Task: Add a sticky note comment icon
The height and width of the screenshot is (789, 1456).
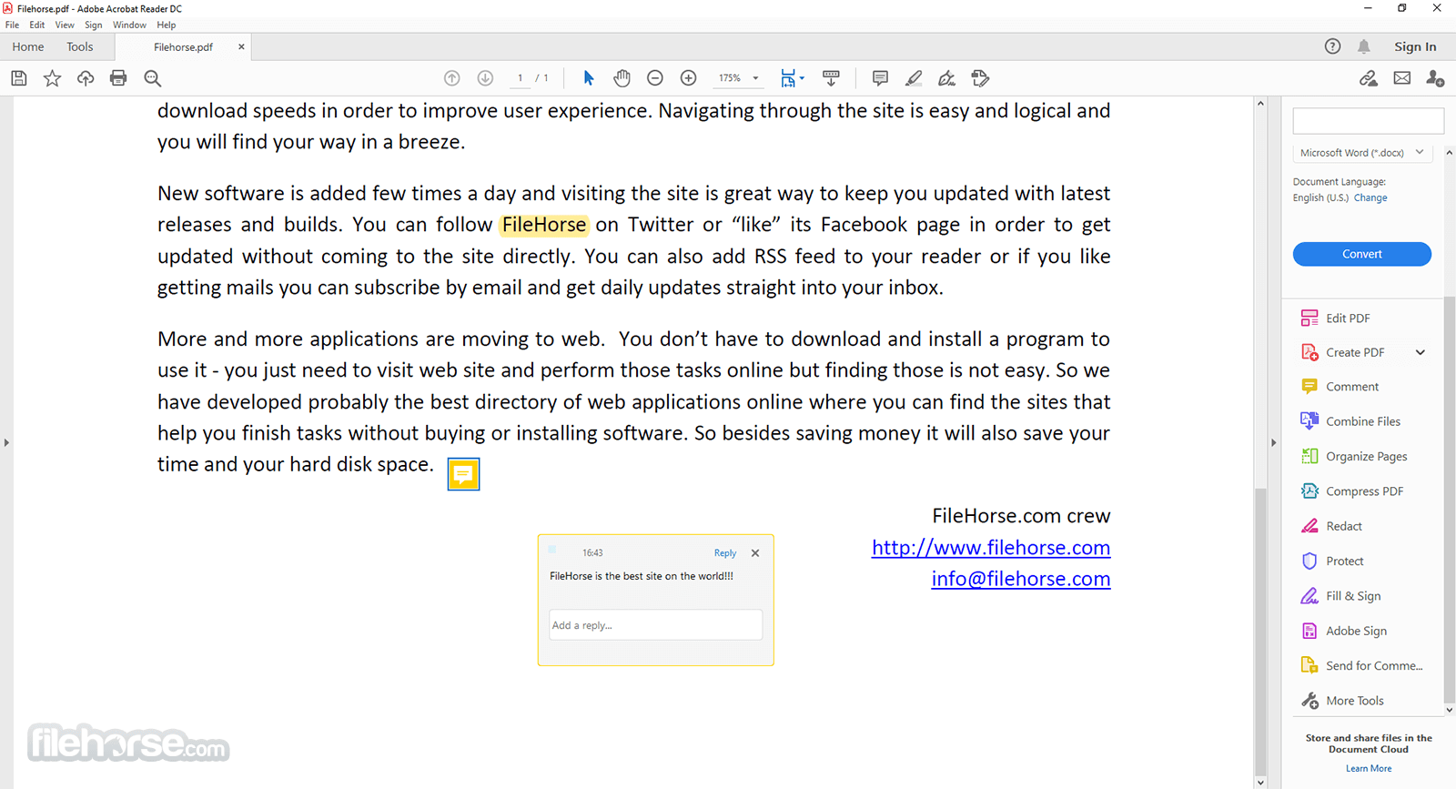Action: point(880,78)
